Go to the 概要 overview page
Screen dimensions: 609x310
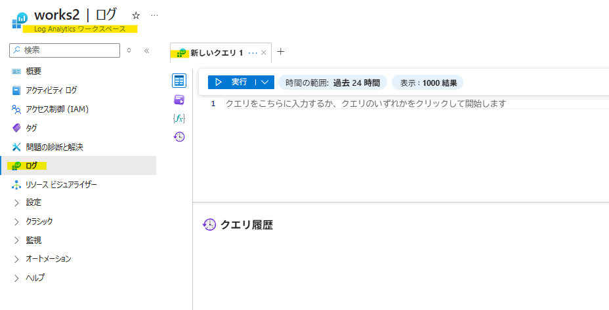[33, 71]
